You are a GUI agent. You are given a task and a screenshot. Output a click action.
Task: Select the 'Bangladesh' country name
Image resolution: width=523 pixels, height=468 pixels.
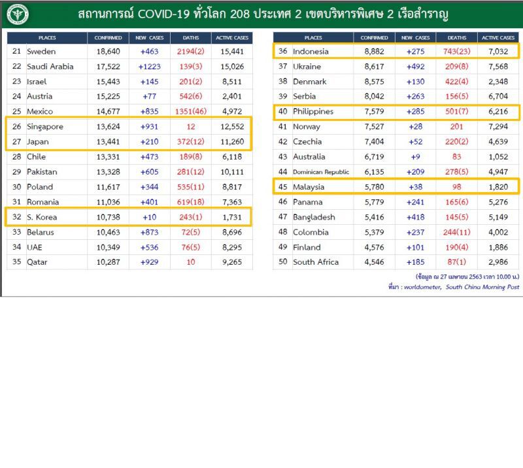coord(314,217)
